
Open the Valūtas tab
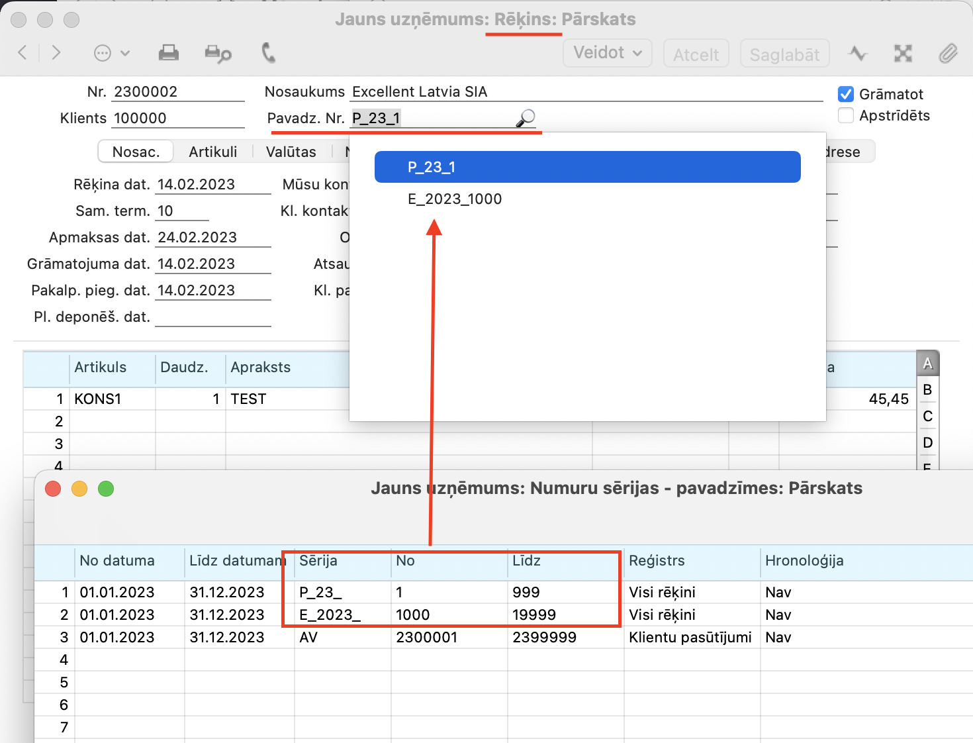(x=291, y=152)
